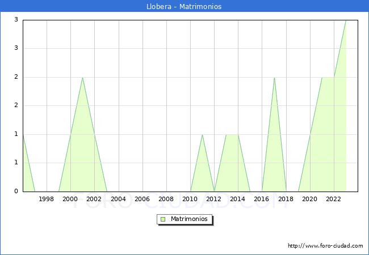Open the foro-ciudad.com link at bottom right
This screenshot has width=369, height=255.
pyautogui.click(x=325, y=246)
